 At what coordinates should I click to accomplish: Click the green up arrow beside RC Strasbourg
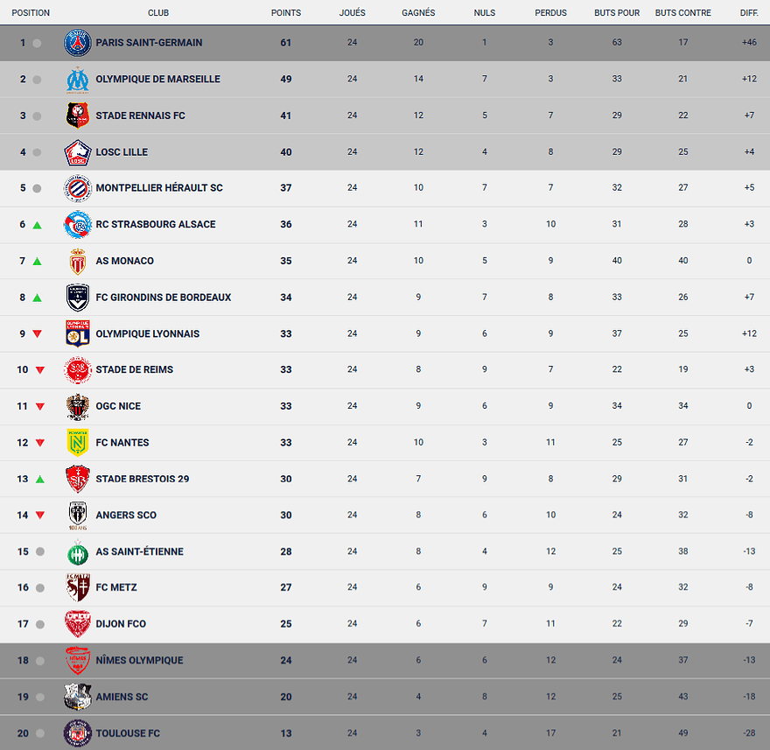[38, 225]
